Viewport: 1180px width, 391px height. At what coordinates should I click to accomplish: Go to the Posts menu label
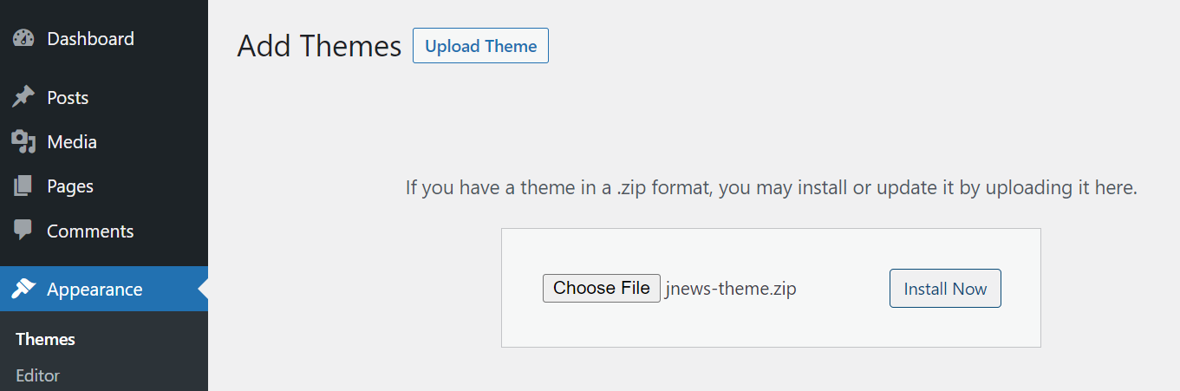(x=68, y=98)
